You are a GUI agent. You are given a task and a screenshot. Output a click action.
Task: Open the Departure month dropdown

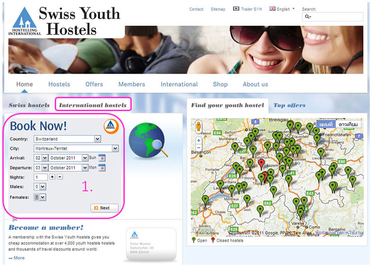68,168
